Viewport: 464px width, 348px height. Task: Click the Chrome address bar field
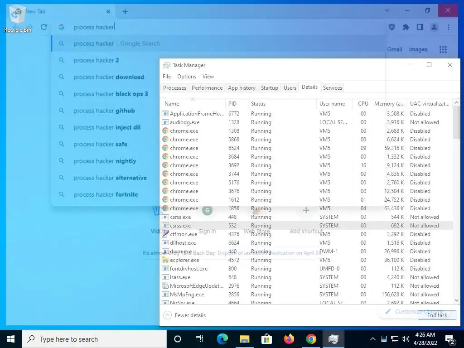(219, 27)
